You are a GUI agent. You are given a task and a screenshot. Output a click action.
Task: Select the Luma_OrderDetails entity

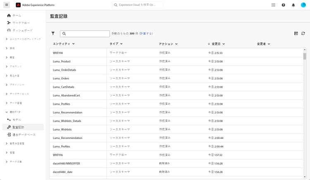[64, 70]
